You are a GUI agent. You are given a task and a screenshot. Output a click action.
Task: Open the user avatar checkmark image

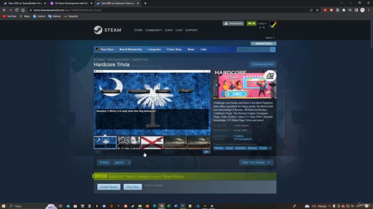[273, 24]
